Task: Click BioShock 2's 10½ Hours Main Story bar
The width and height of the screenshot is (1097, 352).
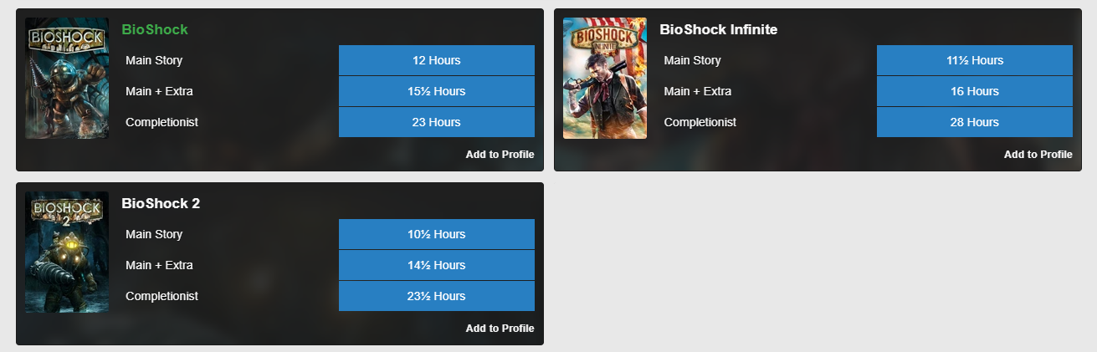Action: tap(437, 234)
